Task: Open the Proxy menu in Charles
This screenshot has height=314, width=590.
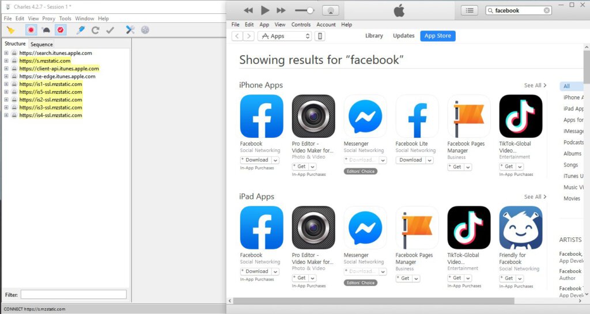Action: (x=48, y=18)
